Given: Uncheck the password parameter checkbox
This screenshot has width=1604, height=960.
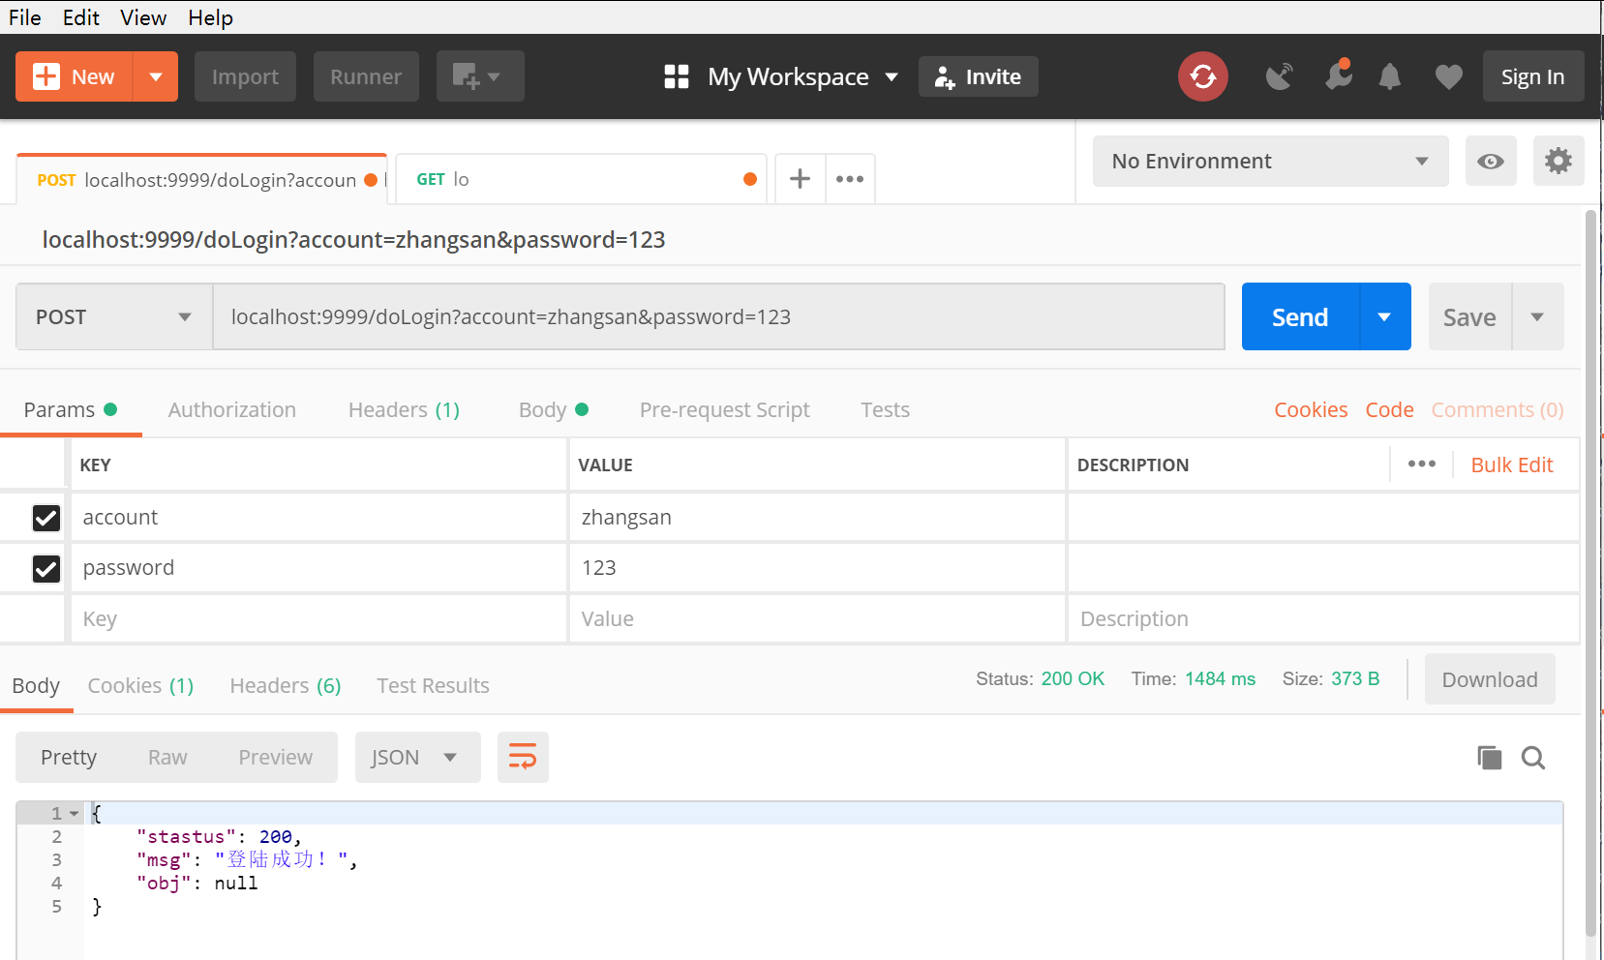Looking at the screenshot, I should point(46,568).
